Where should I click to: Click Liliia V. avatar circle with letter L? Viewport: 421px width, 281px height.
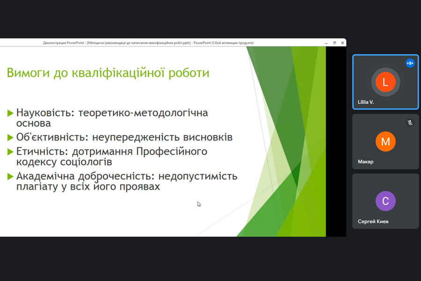click(385, 82)
